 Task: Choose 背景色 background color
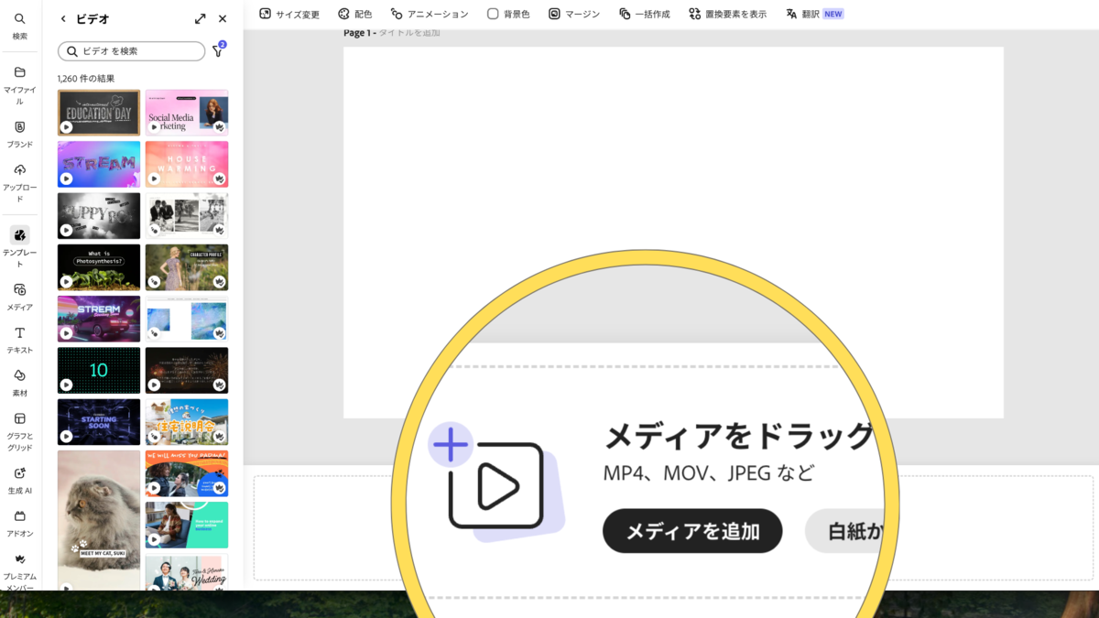(507, 14)
